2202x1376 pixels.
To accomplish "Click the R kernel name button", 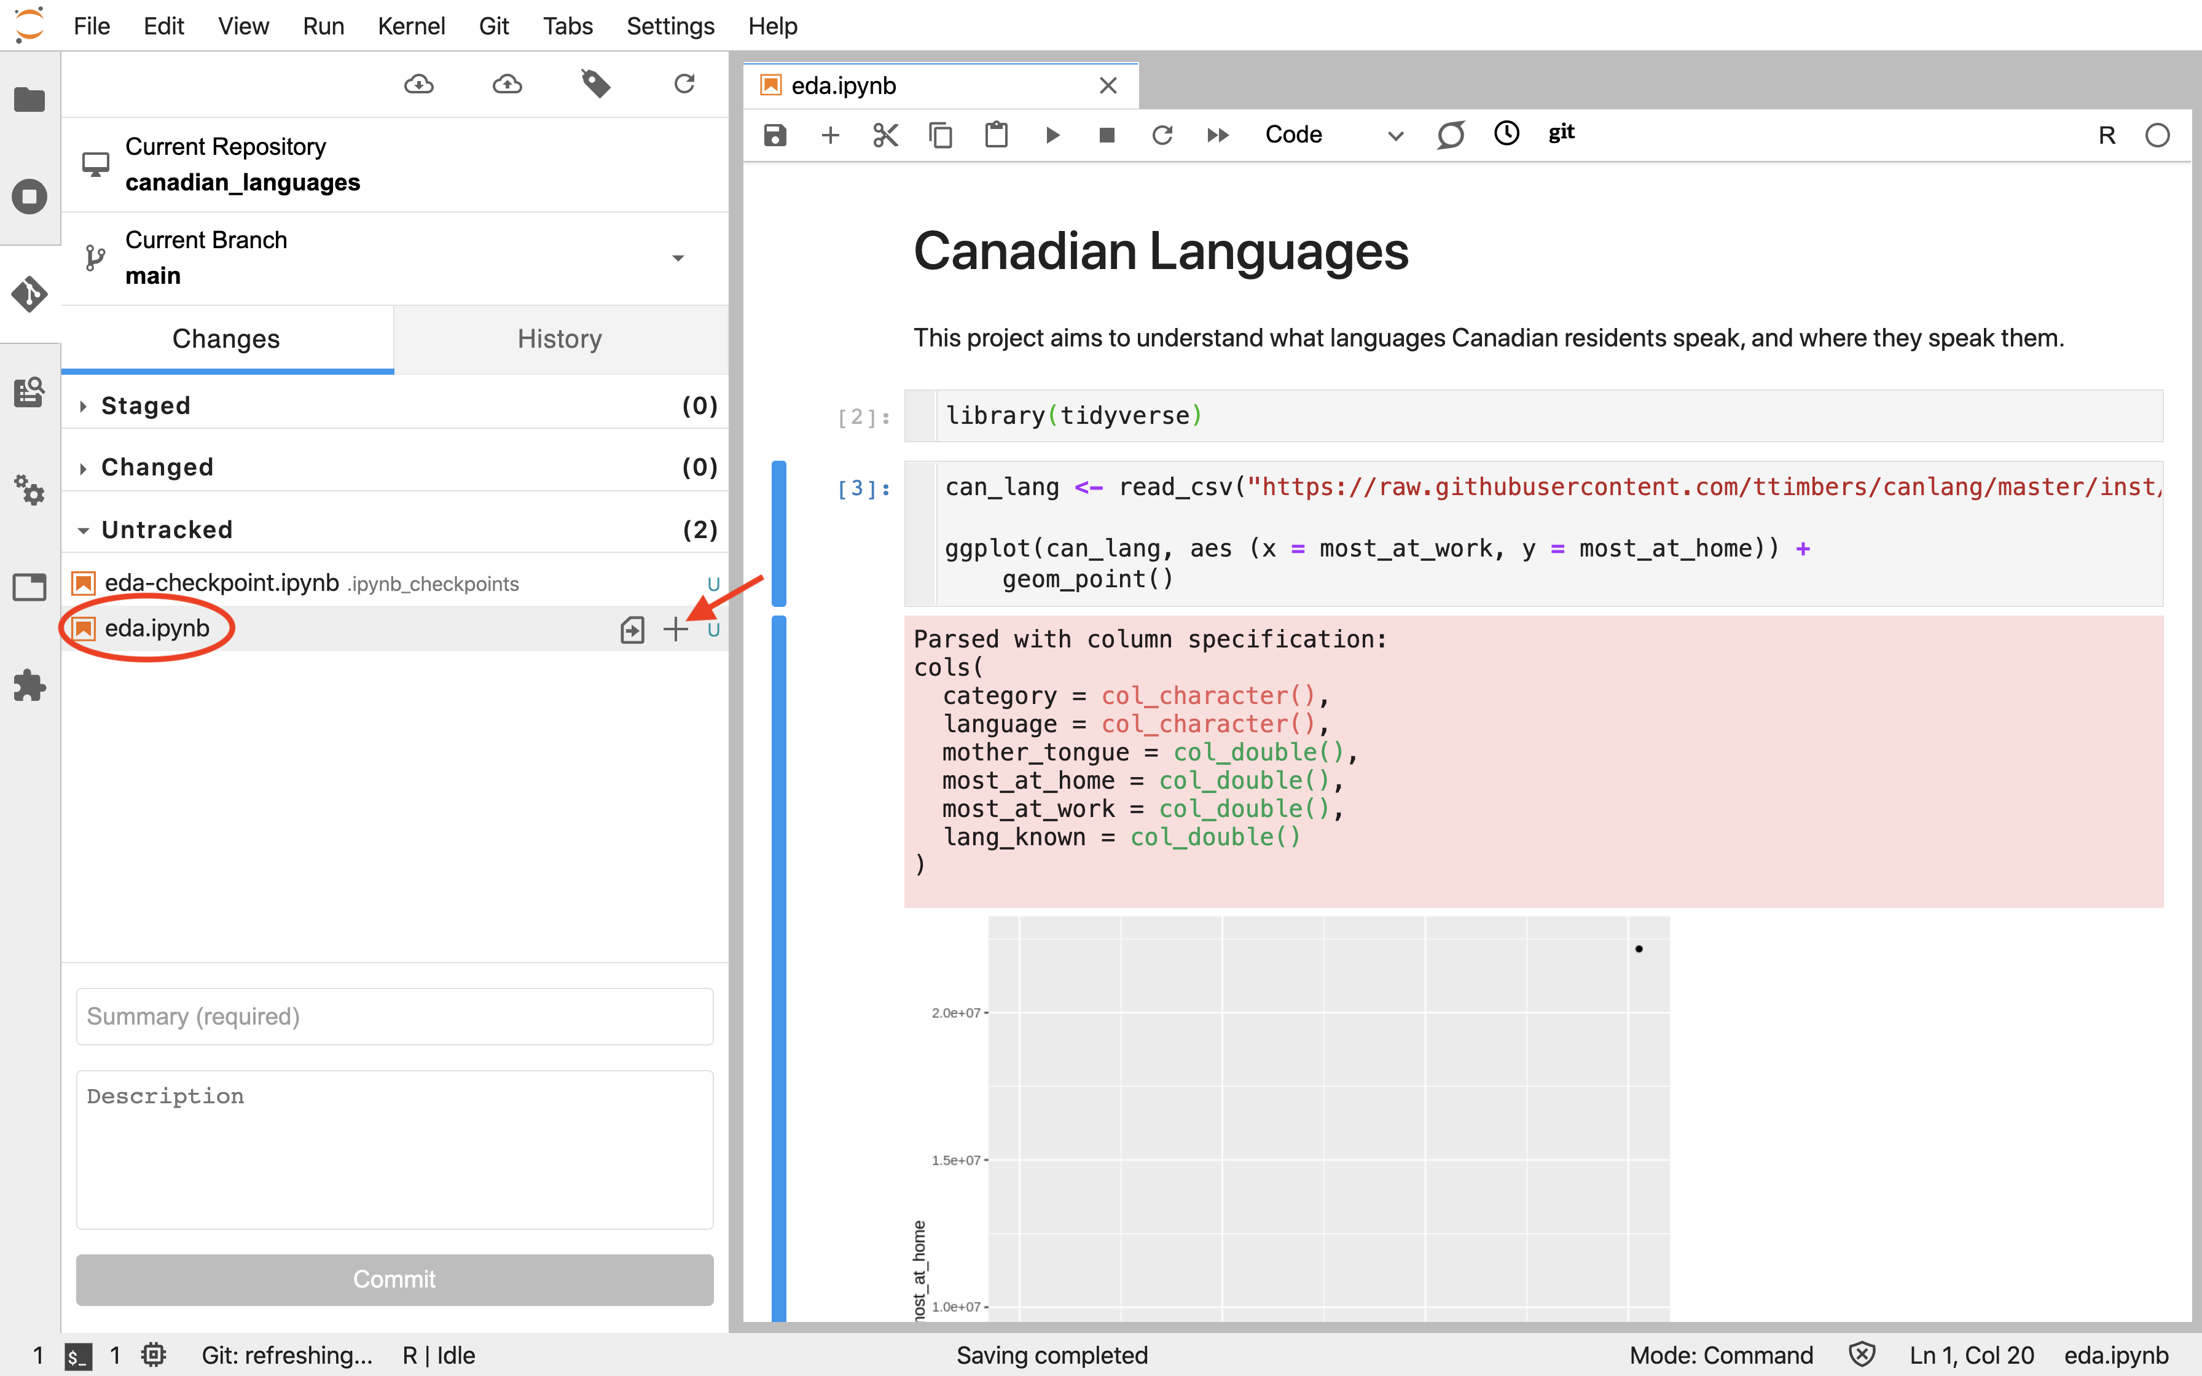I will pyautogui.click(x=2106, y=136).
